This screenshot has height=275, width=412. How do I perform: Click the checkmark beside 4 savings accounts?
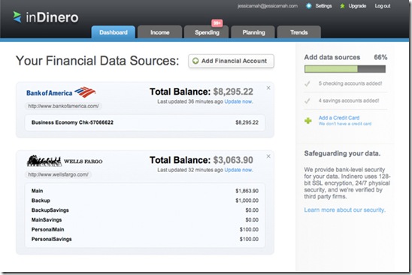(307, 101)
